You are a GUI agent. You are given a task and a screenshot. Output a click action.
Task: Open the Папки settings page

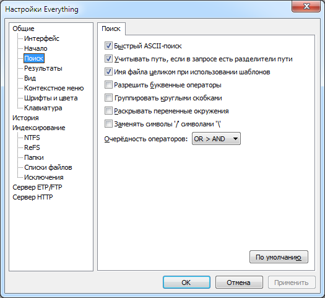34,157
